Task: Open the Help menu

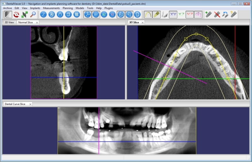Action: tap(99, 8)
